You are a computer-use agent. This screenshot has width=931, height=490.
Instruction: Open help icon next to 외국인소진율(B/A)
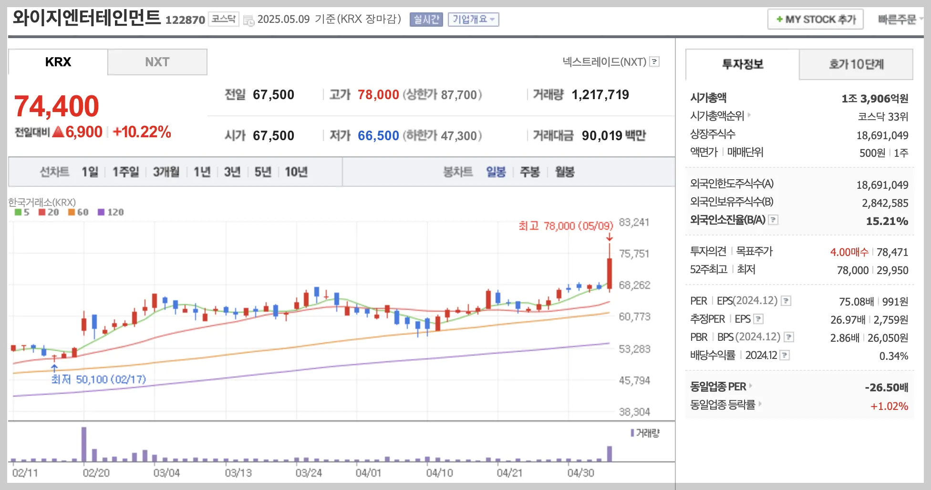point(774,220)
